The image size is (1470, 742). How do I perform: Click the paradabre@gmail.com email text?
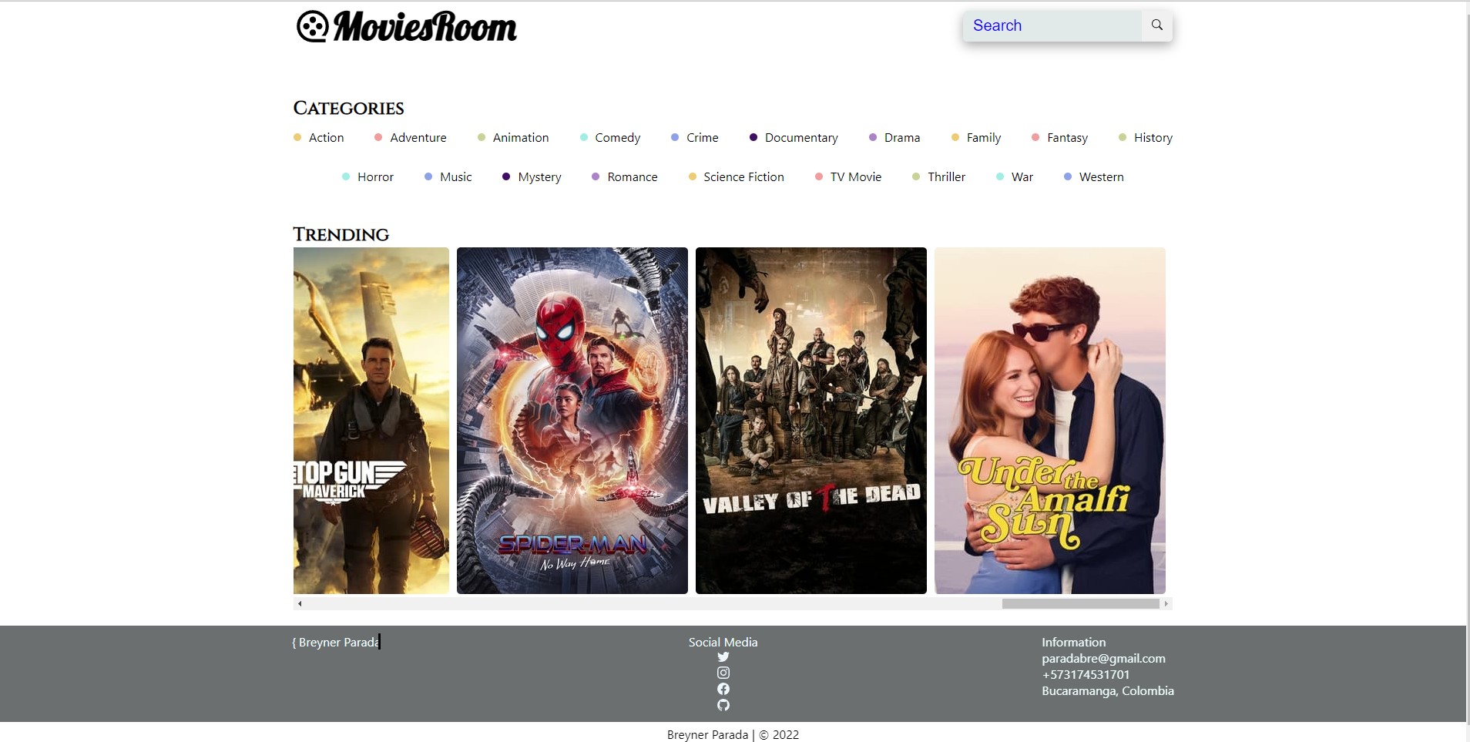click(1103, 658)
